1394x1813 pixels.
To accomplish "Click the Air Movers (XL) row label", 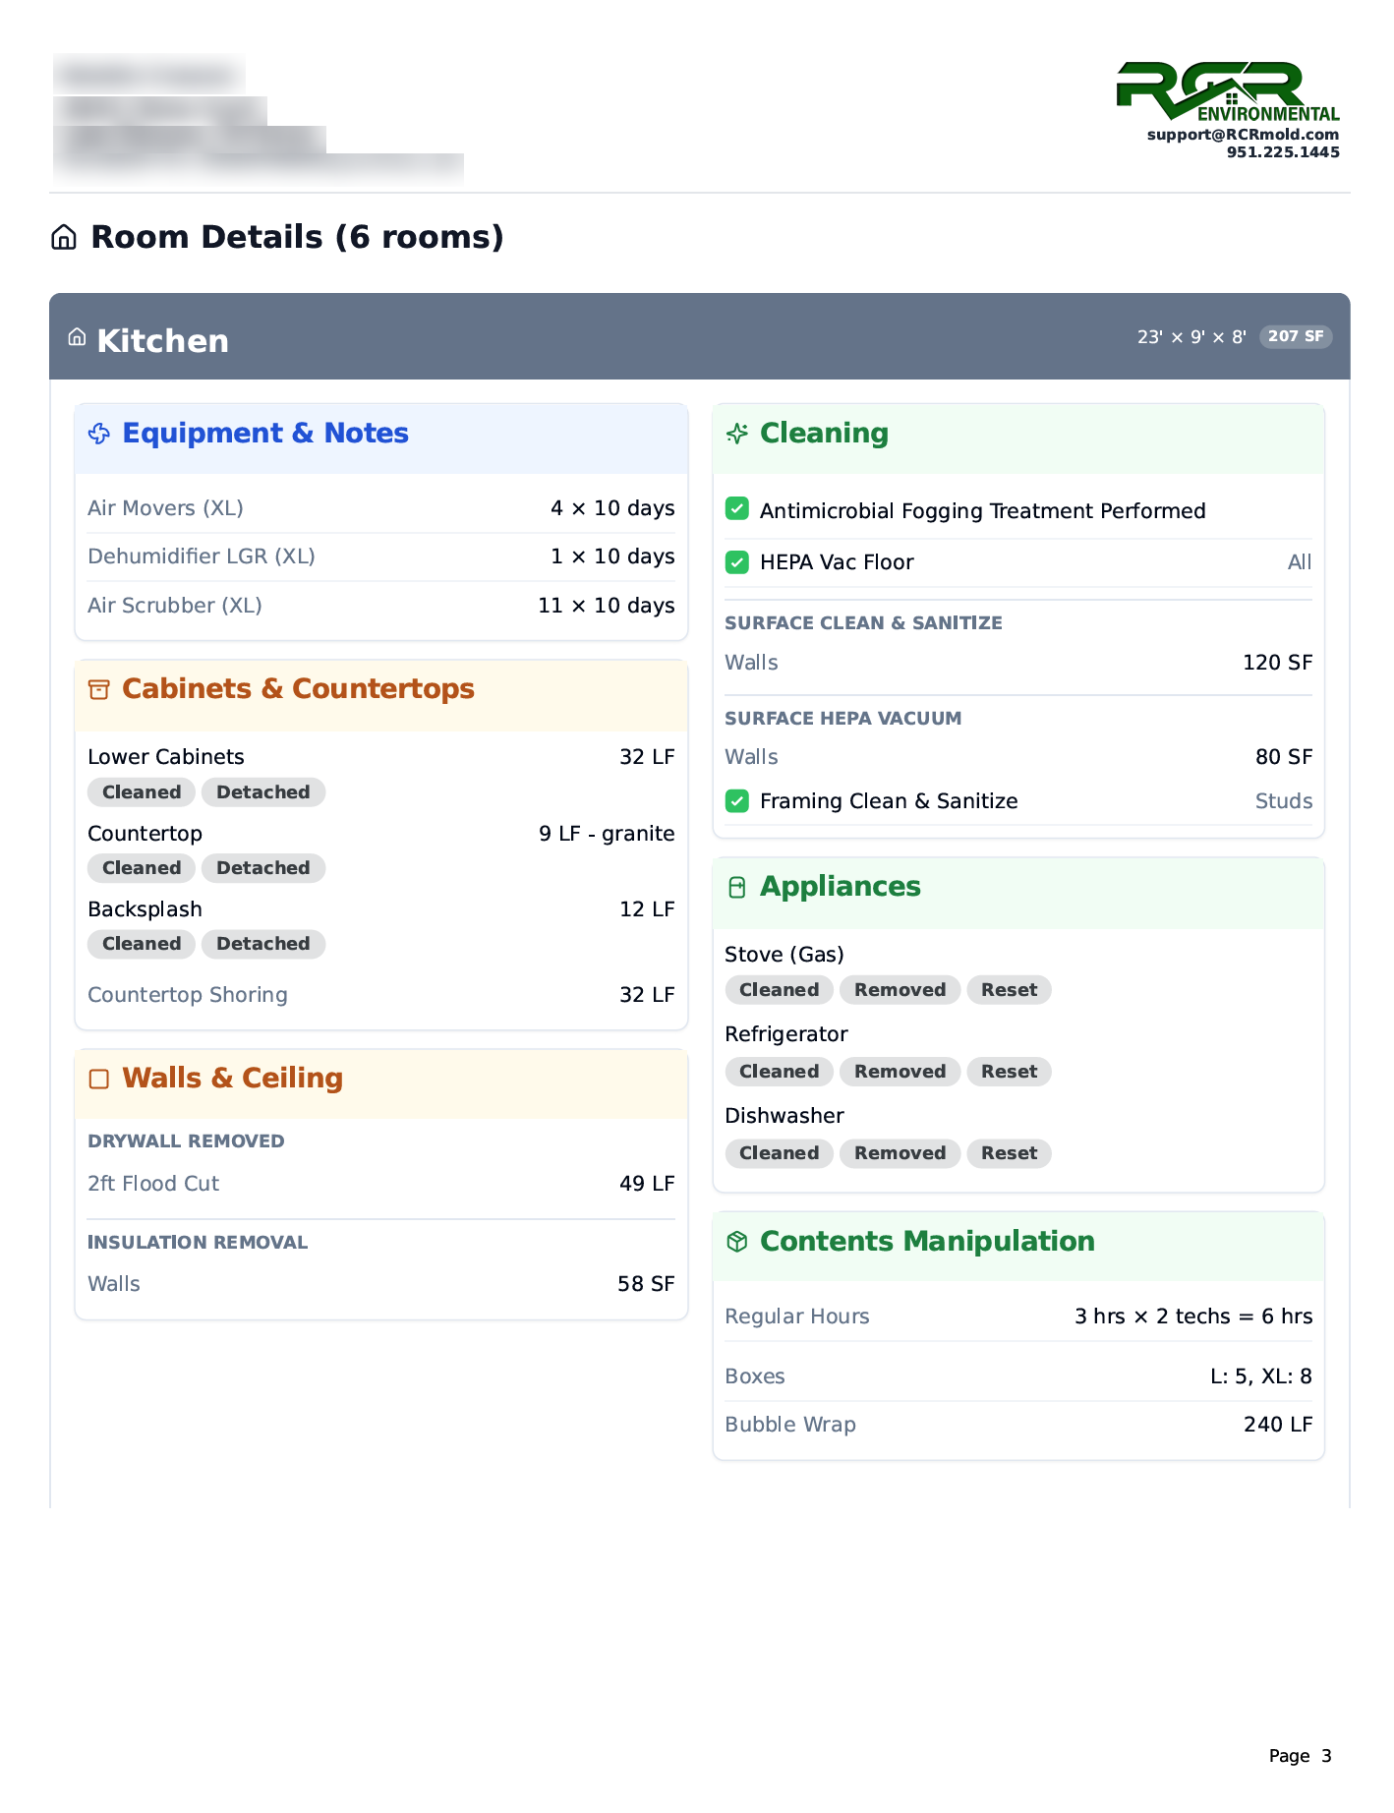I will point(165,508).
